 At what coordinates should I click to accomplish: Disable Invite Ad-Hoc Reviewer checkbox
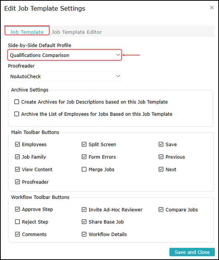(x=84, y=210)
